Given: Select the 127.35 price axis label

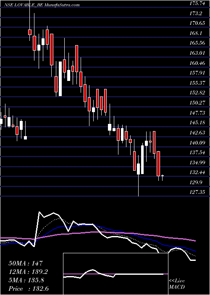Looking at the screenshot, I should (x=197, y=192).
